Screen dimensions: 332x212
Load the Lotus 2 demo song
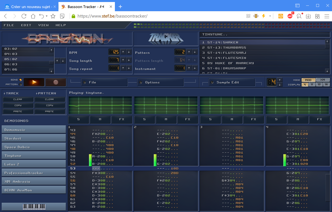34,164
